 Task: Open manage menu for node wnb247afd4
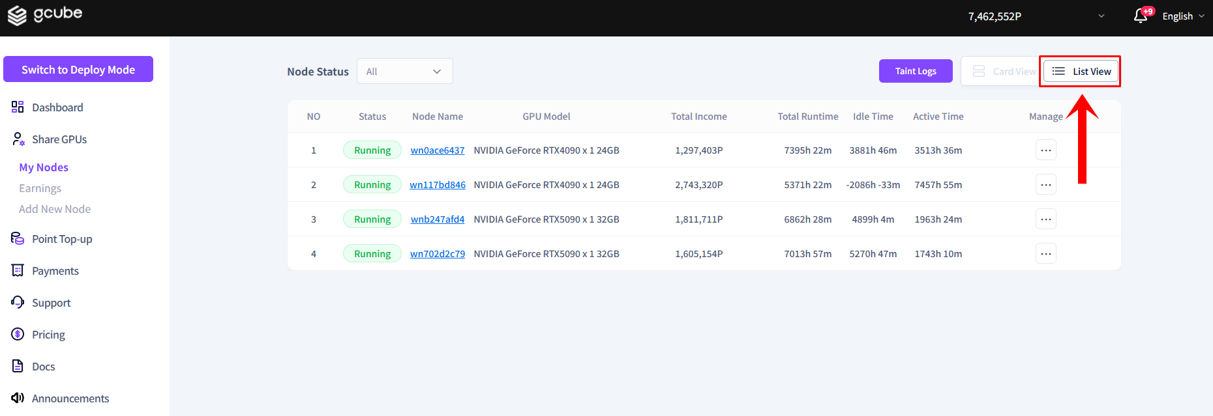coord(1046,219)
